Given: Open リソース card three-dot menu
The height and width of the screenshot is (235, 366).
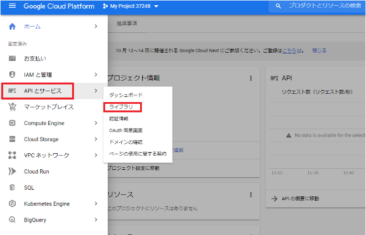Looking at the screenshot, I should tap(251, 195).
